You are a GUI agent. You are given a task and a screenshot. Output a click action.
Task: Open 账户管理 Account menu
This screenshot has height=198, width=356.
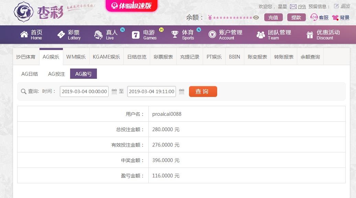click(x=225, y=35)
